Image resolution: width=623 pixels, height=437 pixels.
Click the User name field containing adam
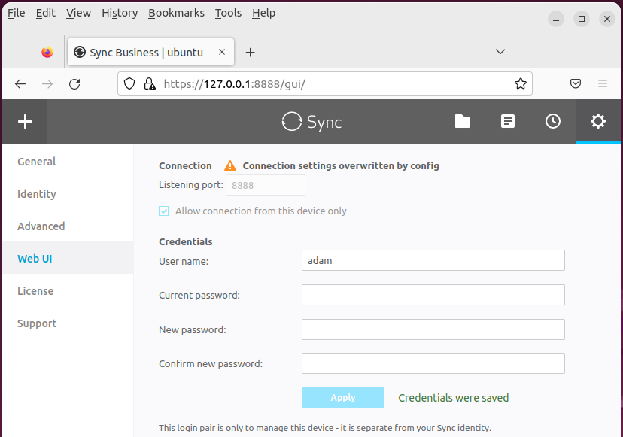tap(433, 260)
